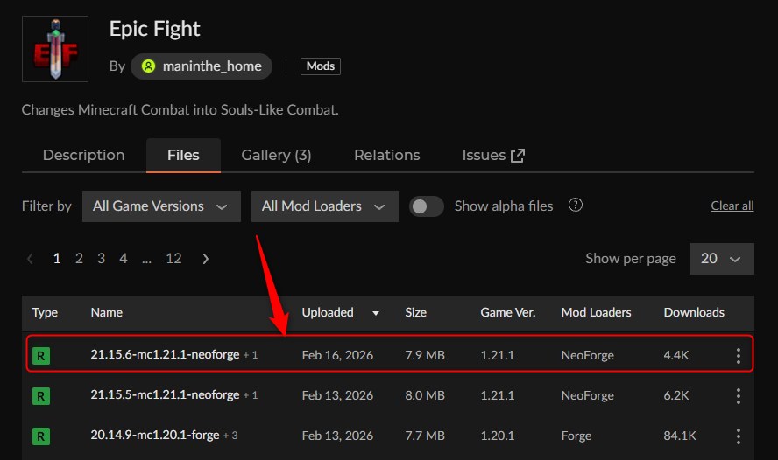
Task: Click the previous page arrow
Action: 30,259
